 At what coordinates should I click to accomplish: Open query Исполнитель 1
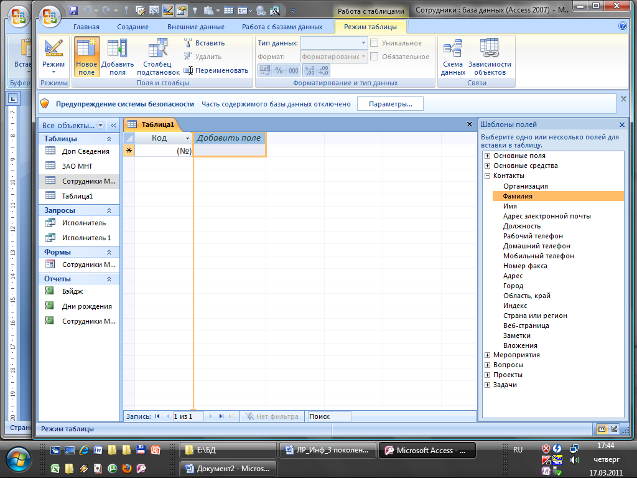point(79,238)
